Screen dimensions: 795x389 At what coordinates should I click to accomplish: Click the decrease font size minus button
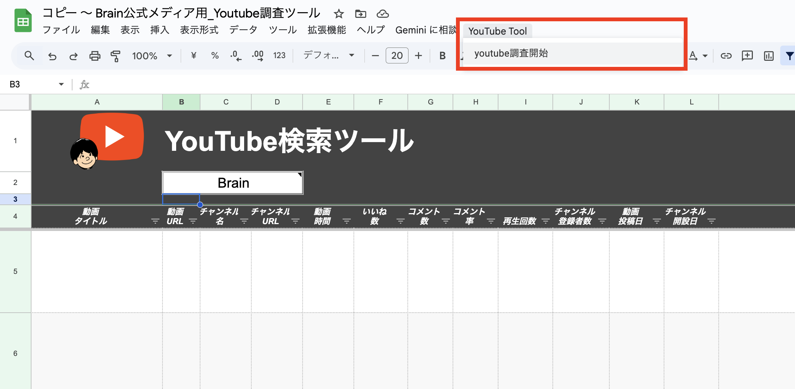pyautogui.click(x=375, y=56)
